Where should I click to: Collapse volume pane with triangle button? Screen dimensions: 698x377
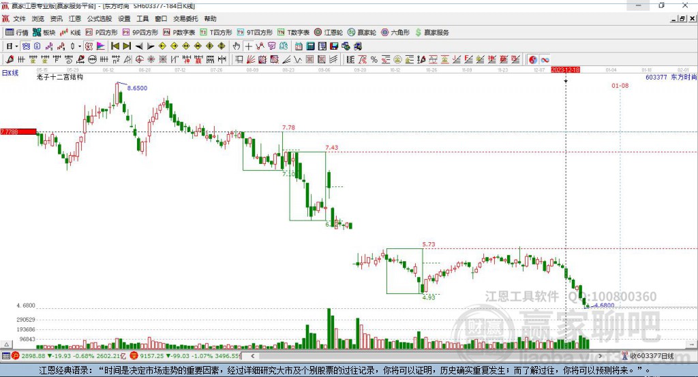coord(6,344)
